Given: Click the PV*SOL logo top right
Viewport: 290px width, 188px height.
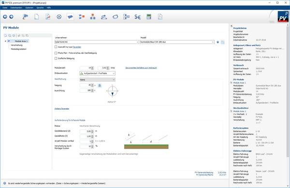Looking at the screenshot, I should pyautogui.click(x=283, y=16).
